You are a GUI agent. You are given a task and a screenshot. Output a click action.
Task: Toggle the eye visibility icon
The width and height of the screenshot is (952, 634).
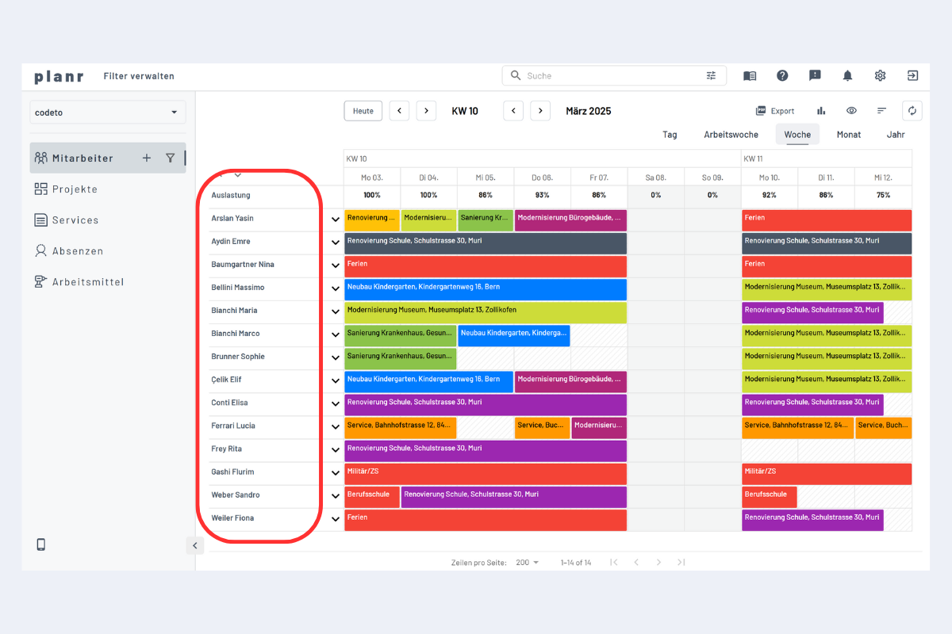pos(851,111)
